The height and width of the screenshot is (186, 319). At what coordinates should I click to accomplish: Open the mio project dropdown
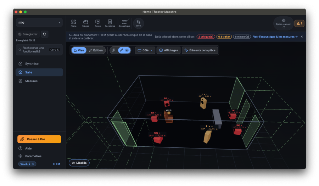pyautogui.click(x=39, y=23)
